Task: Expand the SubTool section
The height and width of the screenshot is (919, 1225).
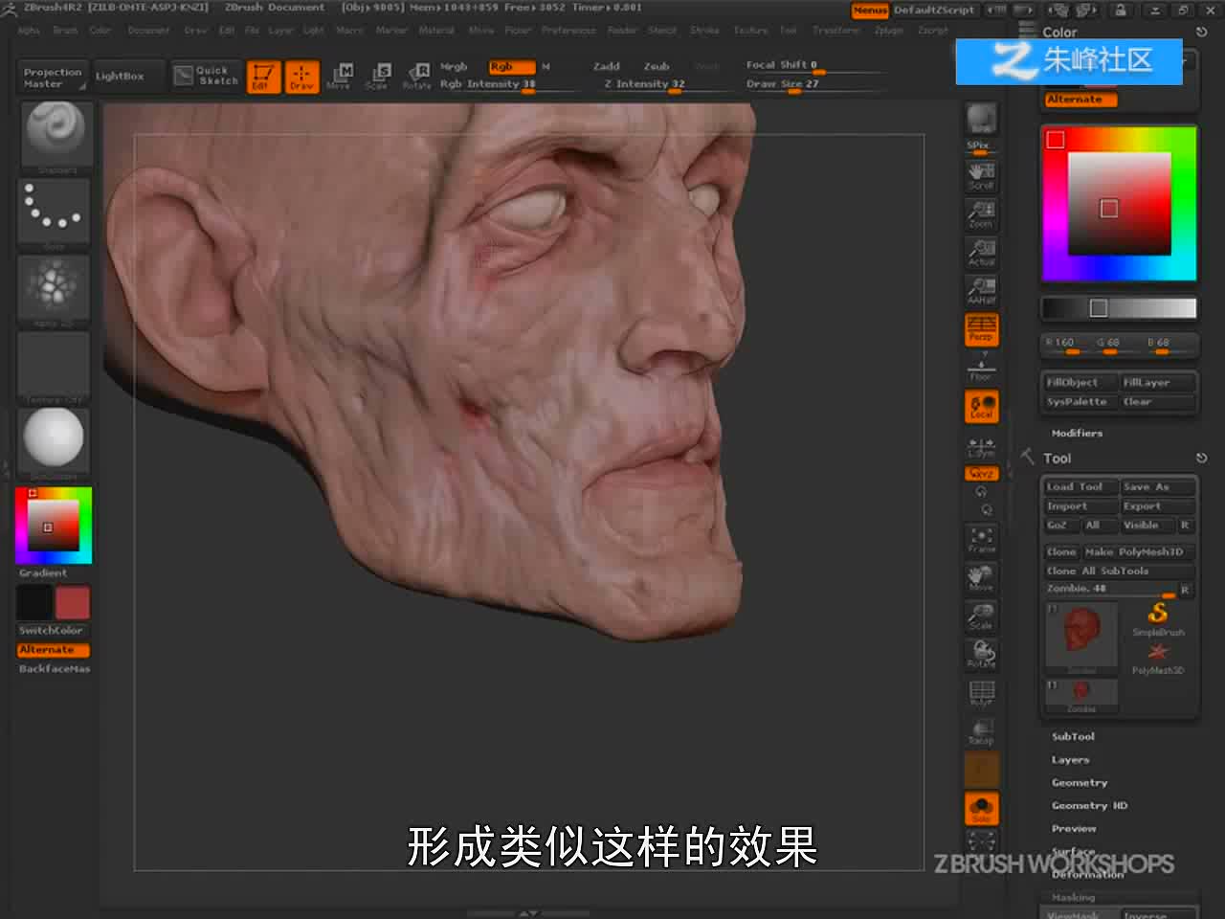Action: [1073, 737]
